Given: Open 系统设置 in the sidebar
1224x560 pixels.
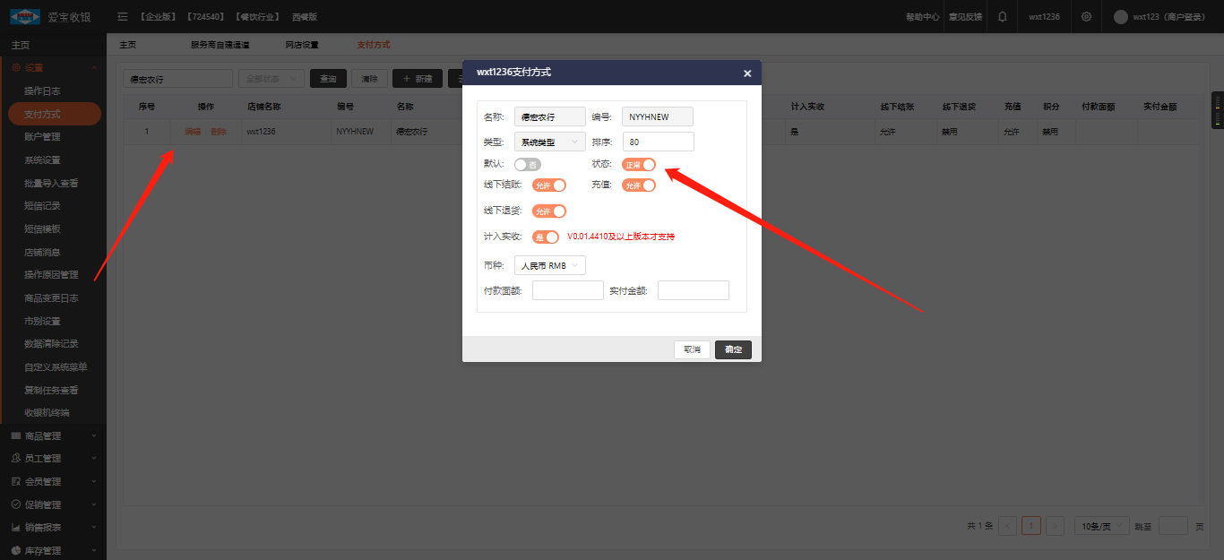Looking at the screenshot, I should (42, 160).
